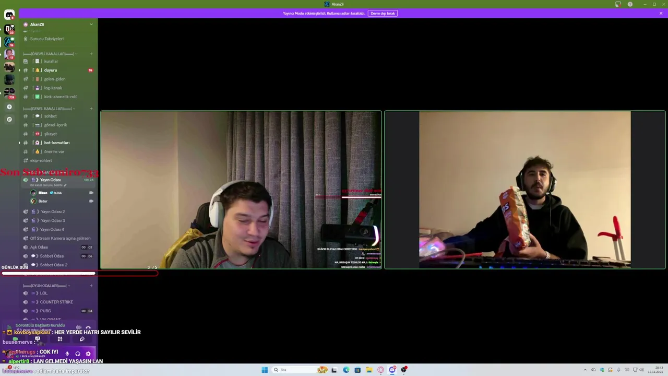Open the sohbet text channel
Viewport: 668px width, 376px height.
tap(58, 116)
